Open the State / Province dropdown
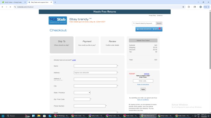The image size is (211, 118). point(82,92)
